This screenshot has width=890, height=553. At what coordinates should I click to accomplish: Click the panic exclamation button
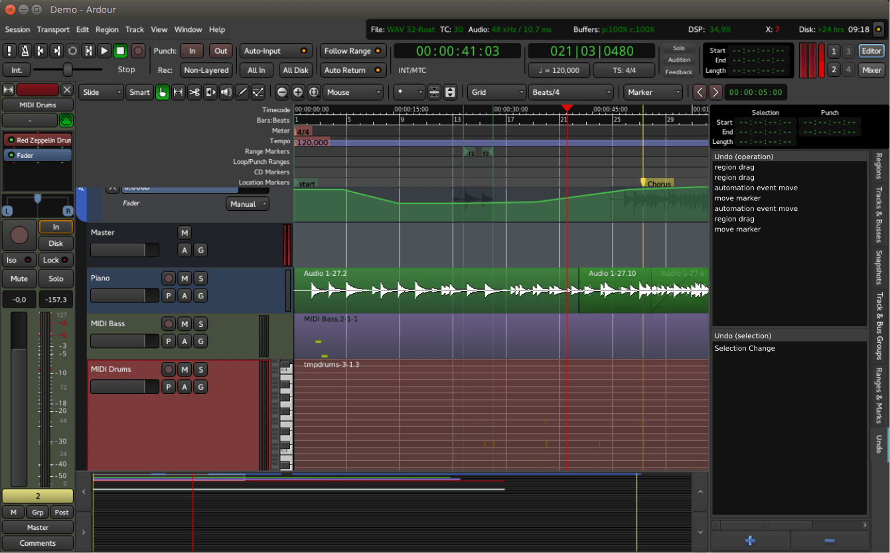pos(9,51)
